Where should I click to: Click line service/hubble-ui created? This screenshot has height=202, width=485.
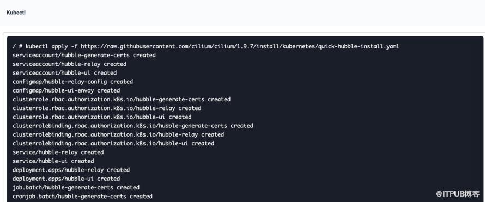[53, 161]
